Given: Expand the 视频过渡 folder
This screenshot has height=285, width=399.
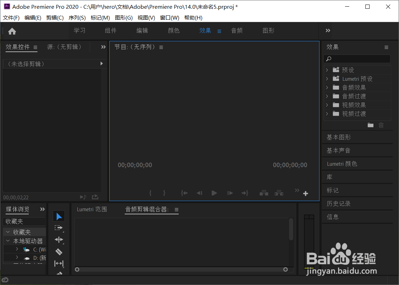Looking at the screenshot, I should coord(327,114).
